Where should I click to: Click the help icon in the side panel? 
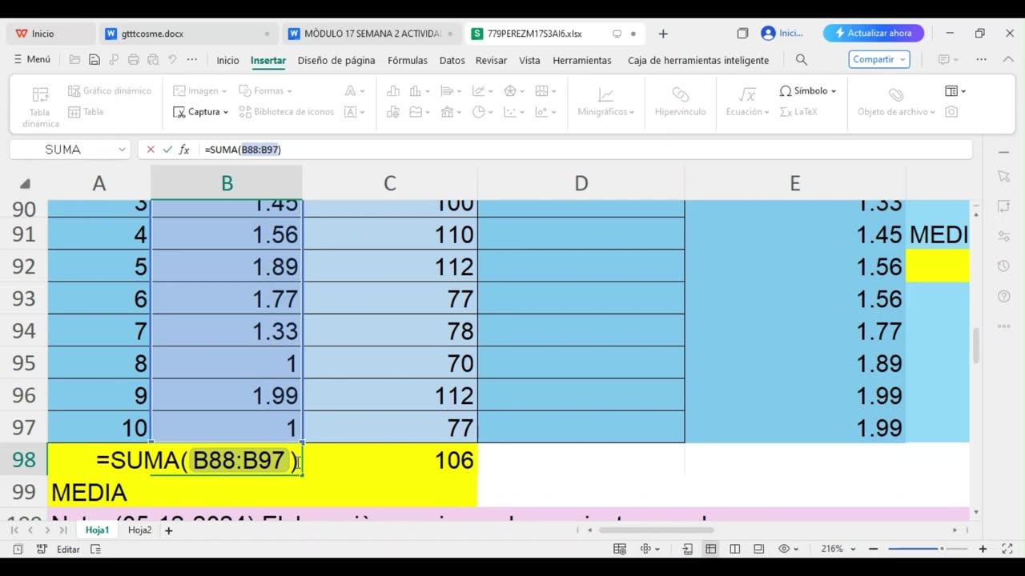1004,297
